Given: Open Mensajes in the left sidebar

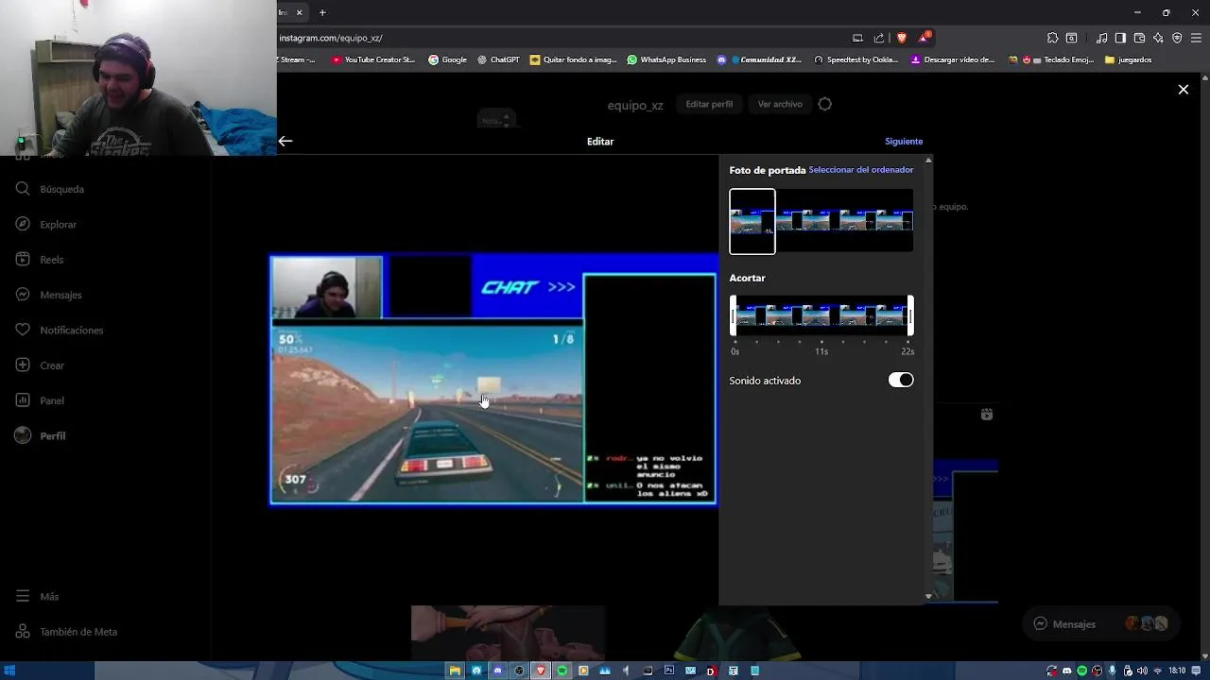Looking at the screenshot, I should [x=49, y=295].
